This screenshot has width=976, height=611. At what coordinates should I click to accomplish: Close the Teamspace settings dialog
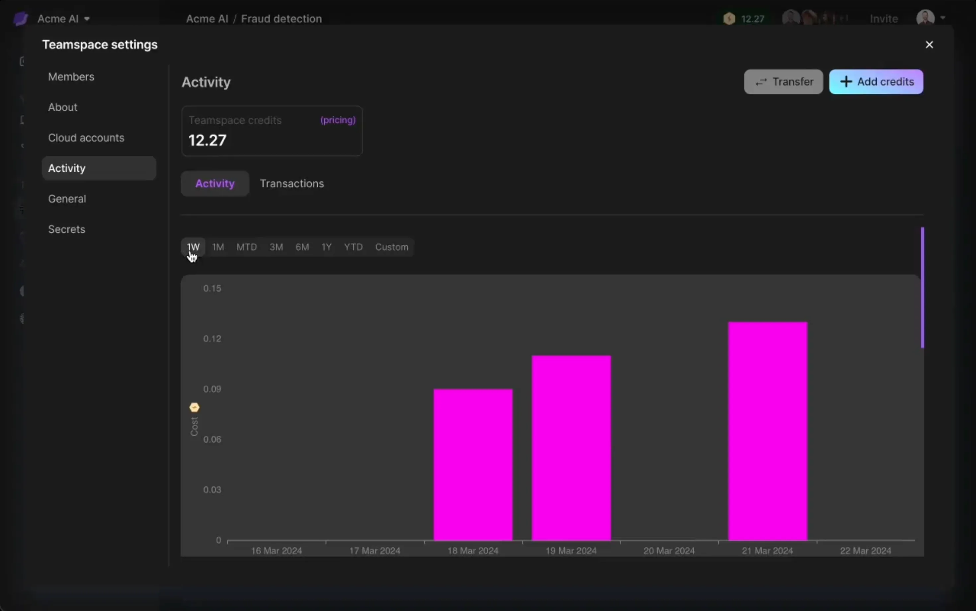pos(929,44)
